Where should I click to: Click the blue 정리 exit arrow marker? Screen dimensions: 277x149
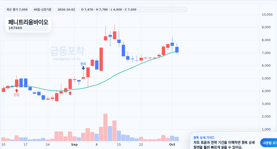pos(83,68)
